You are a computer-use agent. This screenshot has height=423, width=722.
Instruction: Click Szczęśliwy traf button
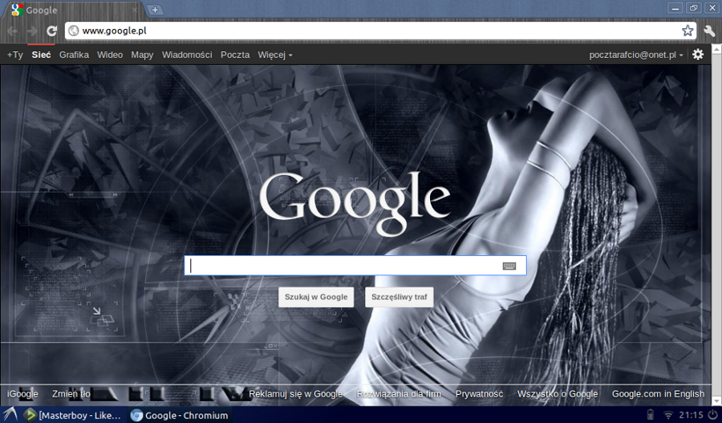point(400,297)
